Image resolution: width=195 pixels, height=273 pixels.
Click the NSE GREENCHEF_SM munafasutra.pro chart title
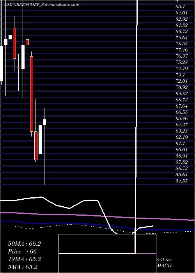[41, 5]
